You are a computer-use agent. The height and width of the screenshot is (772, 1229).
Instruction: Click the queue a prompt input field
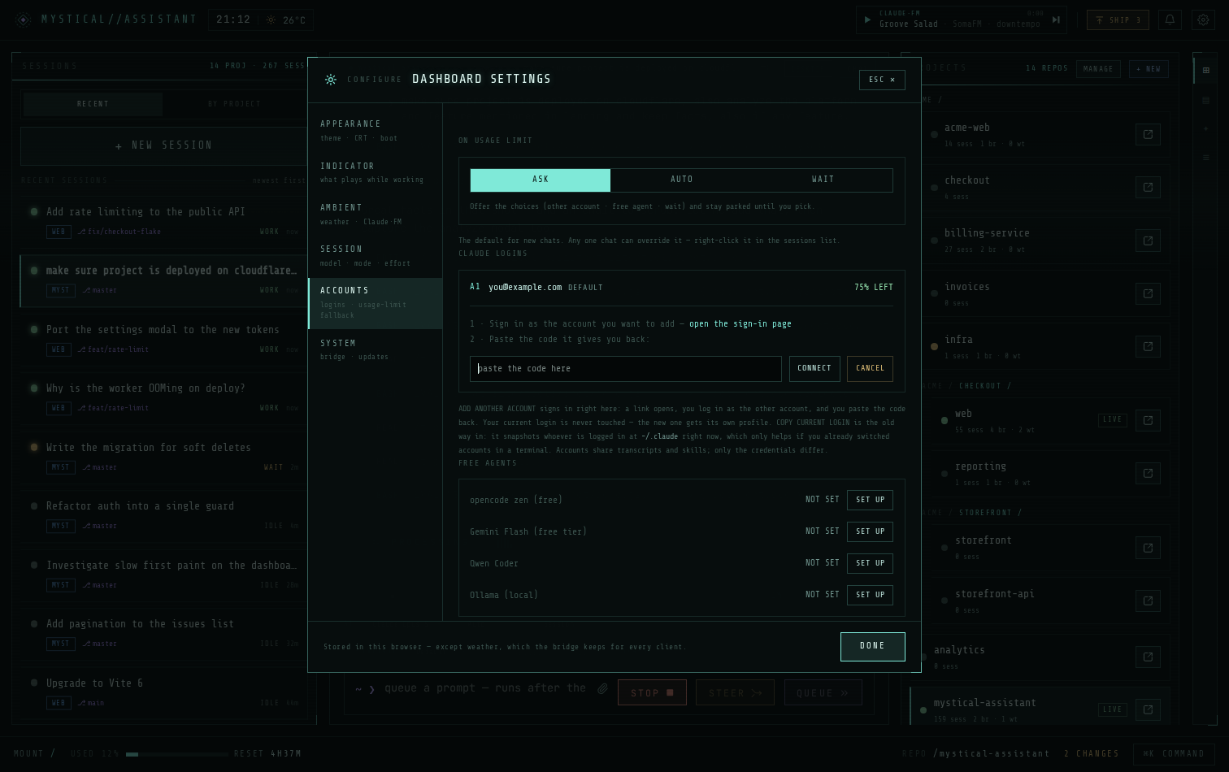coord(485,688)
